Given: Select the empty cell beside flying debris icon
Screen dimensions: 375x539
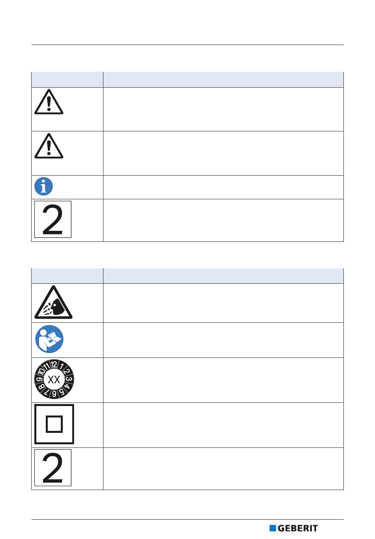Looking at the screenshot, I should pyautogui.click(x=223, y=303).
